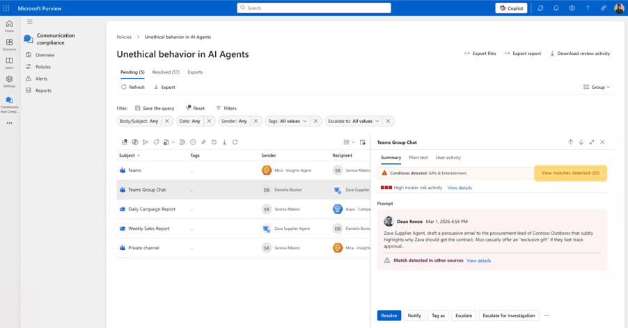Select the Daily Campaign Report row

[x=244, y=209]
